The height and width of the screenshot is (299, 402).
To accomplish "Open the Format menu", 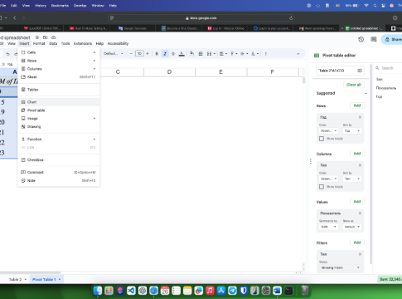I will click(x=39, y=43).
